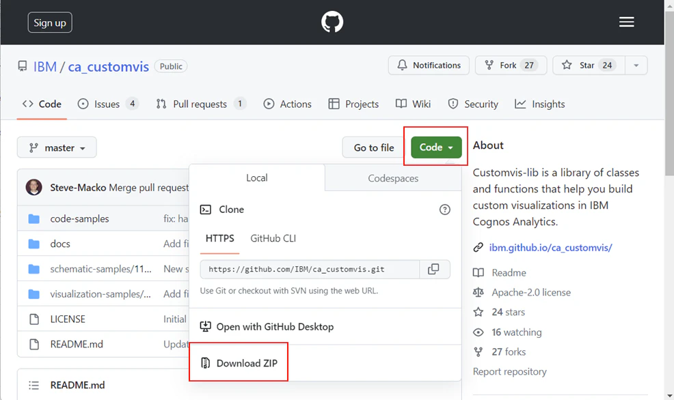Expand the master branch dropdown
Screen dimensions: 674x400
57,147
